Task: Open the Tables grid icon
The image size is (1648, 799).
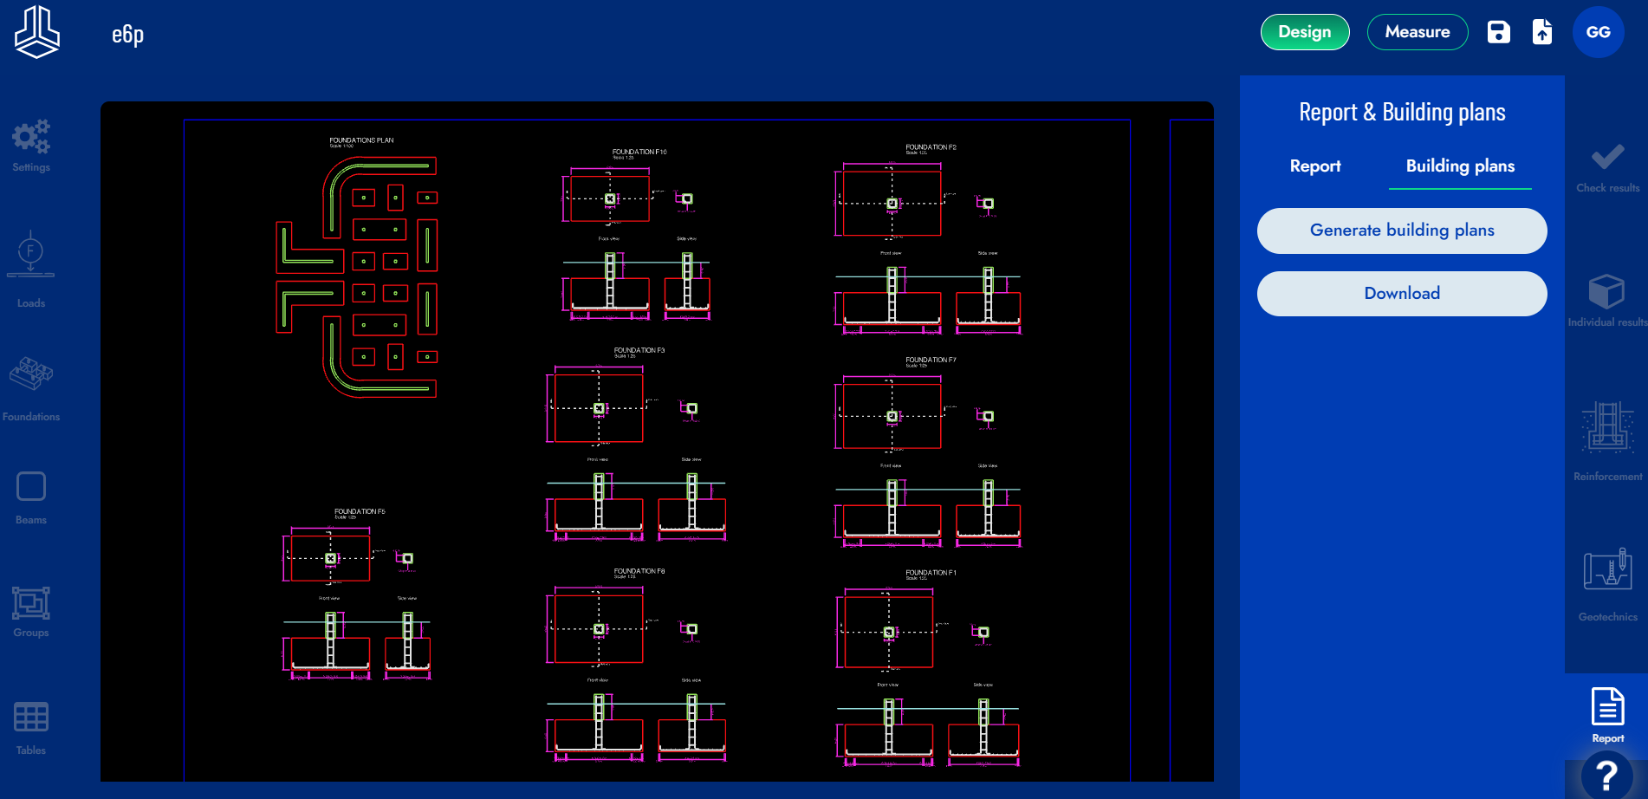Action: 31,718
